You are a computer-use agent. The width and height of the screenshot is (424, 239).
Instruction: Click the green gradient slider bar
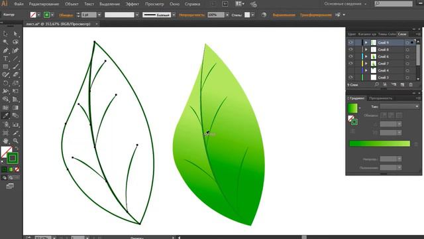pos(380,143)
